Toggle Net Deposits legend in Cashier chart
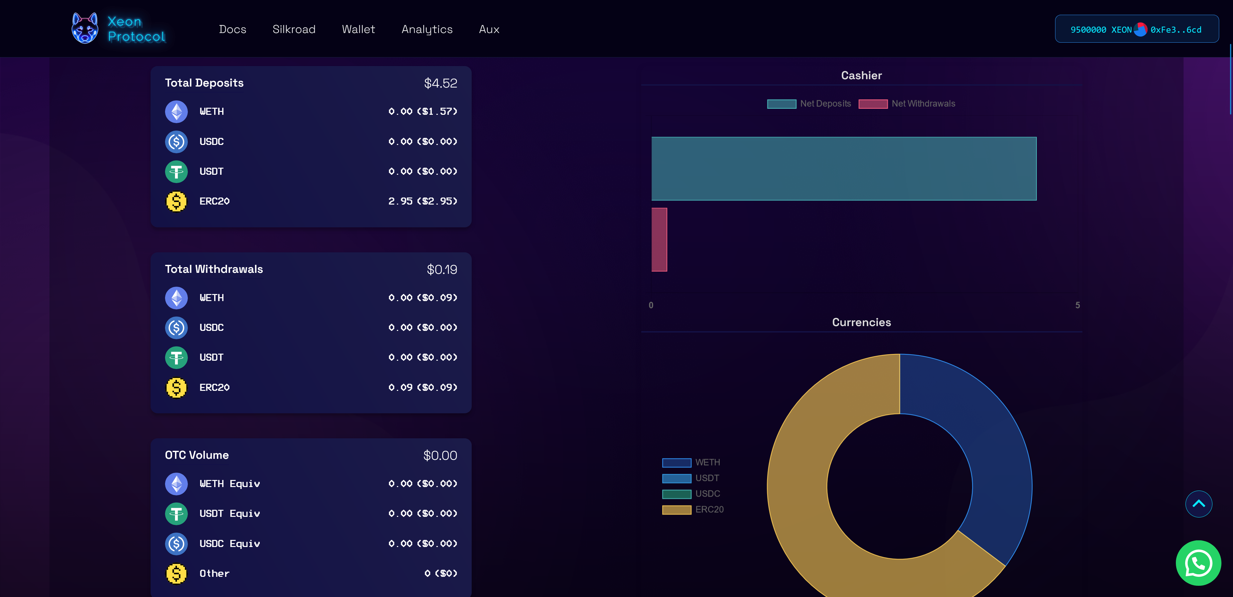Viewport: 1233px width, 597px height. coord(809,104)
